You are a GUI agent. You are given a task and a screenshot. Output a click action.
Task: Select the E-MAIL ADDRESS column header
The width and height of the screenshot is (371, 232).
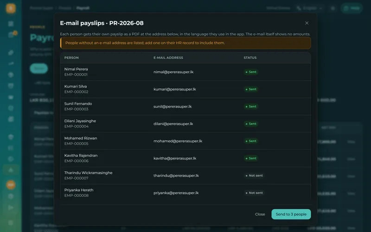coord(168,58)
